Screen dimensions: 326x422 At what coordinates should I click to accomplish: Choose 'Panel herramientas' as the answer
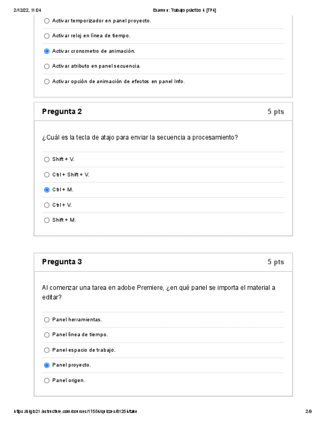tap(47, 319)
